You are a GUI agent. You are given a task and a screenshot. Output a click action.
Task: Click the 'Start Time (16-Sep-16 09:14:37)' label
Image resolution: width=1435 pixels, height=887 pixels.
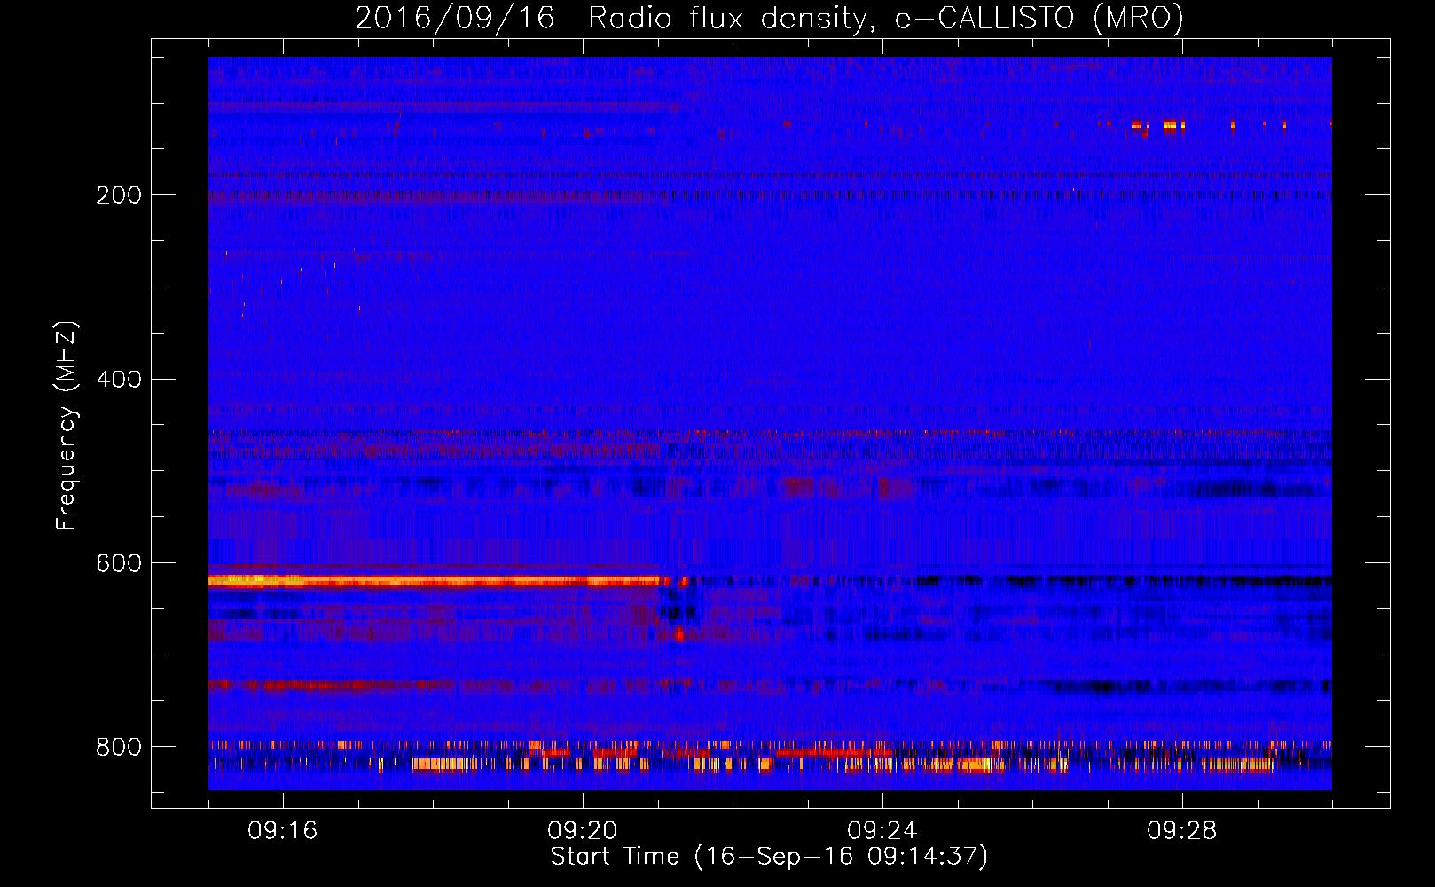coord(769,857)
